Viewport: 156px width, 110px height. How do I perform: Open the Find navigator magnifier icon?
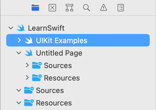[x=87, y=8]
